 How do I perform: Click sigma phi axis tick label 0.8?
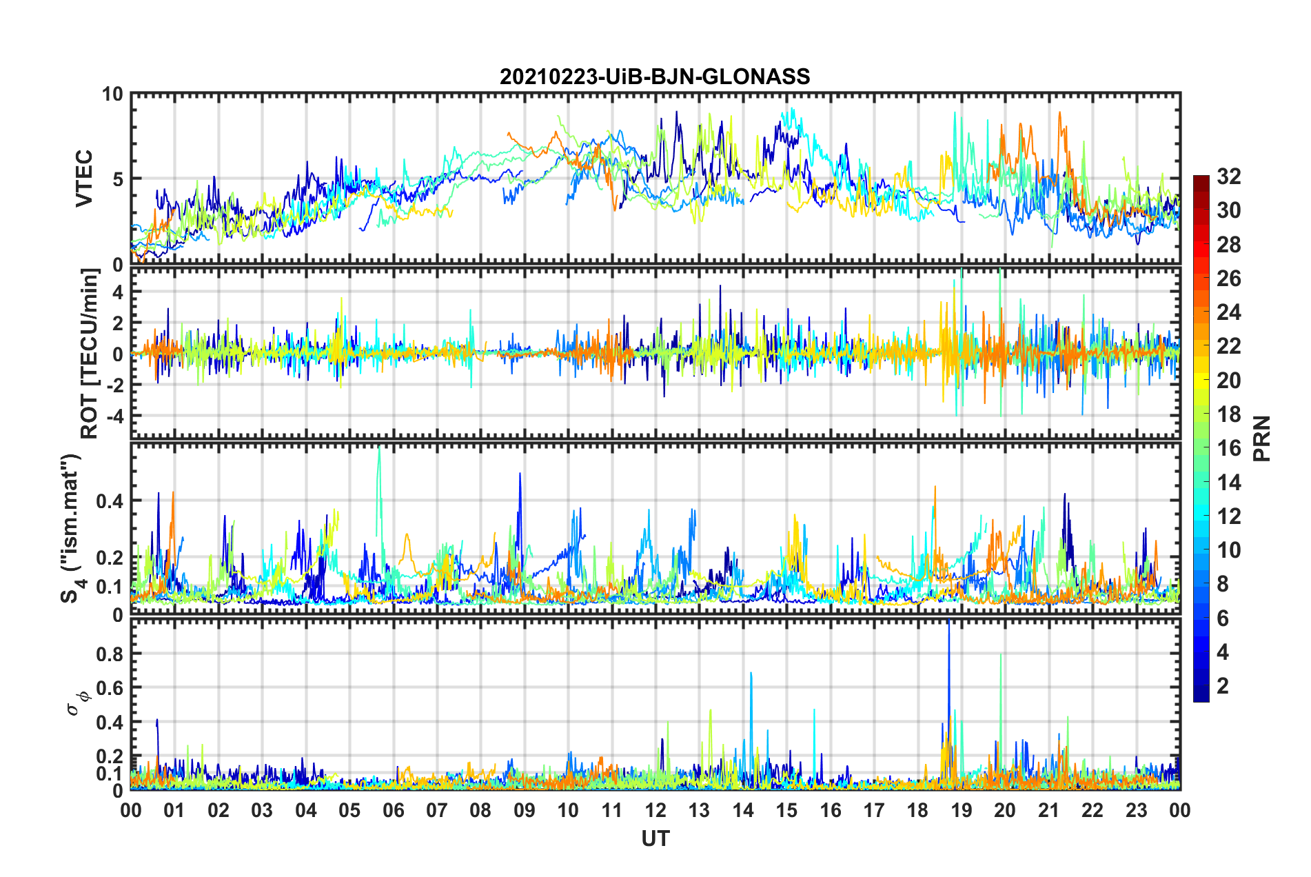click(110, 654)
